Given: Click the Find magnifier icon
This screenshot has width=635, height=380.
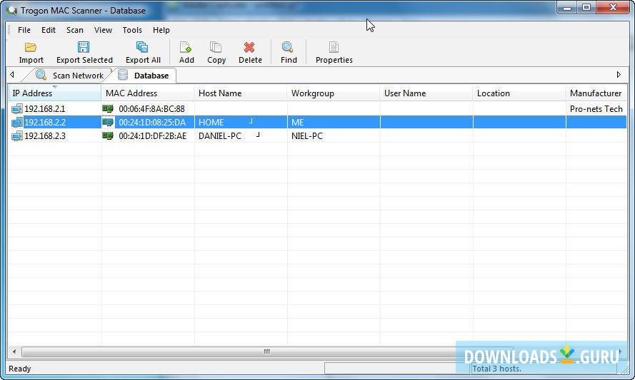Looking at the screenshot, I should pos(288,47).
